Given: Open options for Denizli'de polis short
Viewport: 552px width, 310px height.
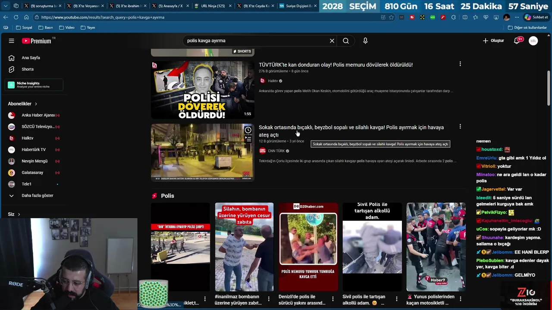Looking at the screenshot, I should (333, 299).
